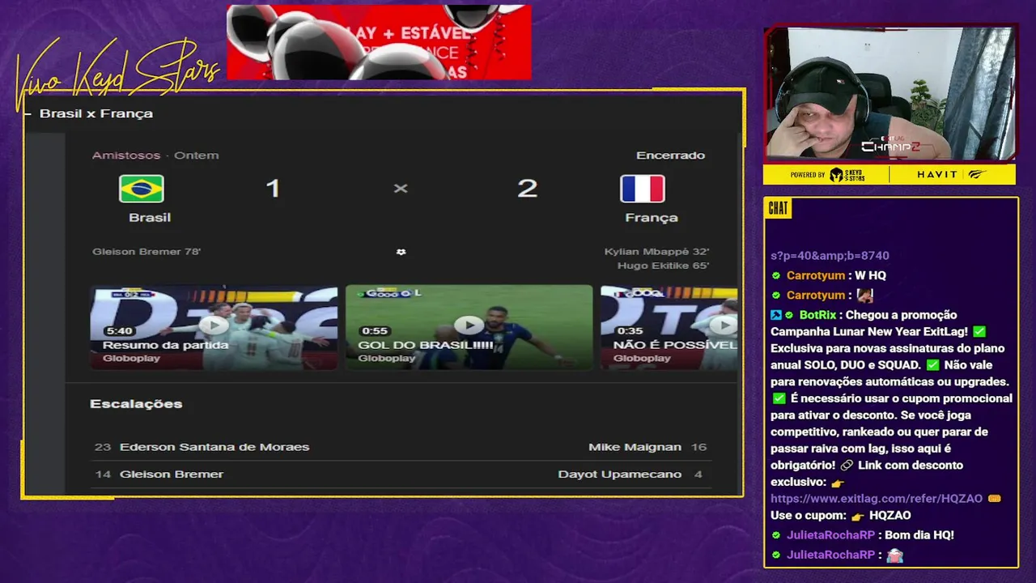Screen dimensions: 1036x583
Task: Click the Amistosos competition label
Action: tap(127, 155)
